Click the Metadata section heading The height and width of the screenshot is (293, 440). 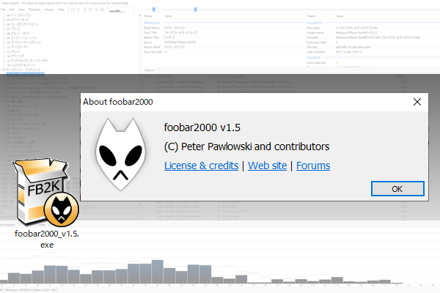tap(152, 23)
